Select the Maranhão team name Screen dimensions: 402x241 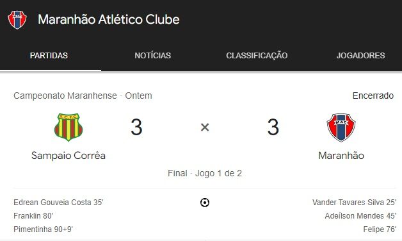click(x=341, y=156)
